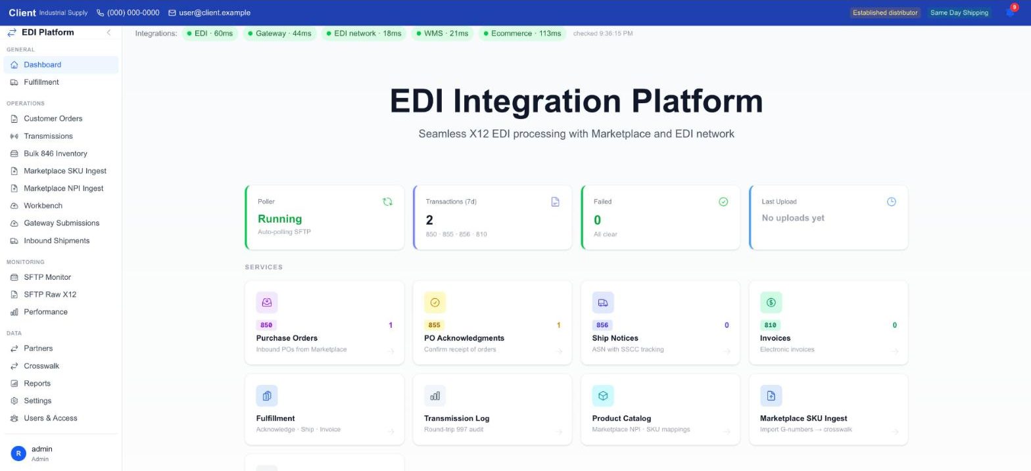The height and width of the screenshot is (471, 1031).
Task: Click the Transactions document icon
Action: pos(556,202)
